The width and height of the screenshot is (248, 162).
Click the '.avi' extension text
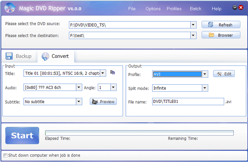(x=228, y=102)
